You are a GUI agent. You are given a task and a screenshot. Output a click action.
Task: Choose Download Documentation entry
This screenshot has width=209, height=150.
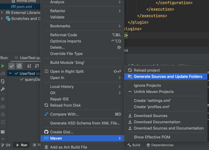pos(166,122)
